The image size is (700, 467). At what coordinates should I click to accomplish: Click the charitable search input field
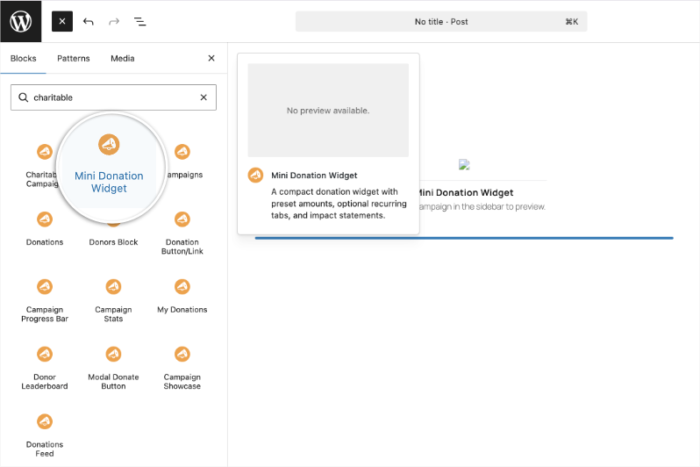[110, 97]
